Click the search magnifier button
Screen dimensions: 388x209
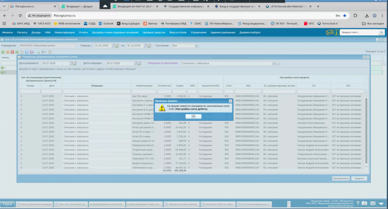[381, 32]
